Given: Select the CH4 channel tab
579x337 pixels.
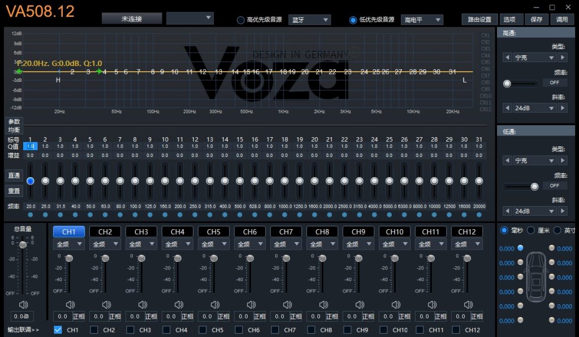Looking at the screenshot, I should click(x=177, y=231).
